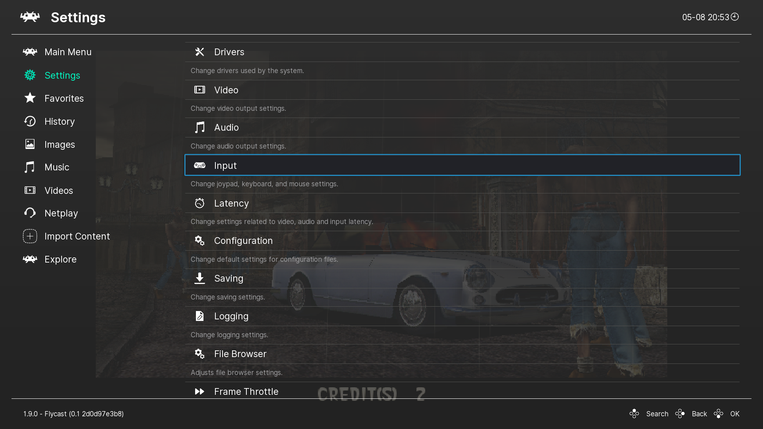Click the gamepad icon beside OK

coord(718,414)
